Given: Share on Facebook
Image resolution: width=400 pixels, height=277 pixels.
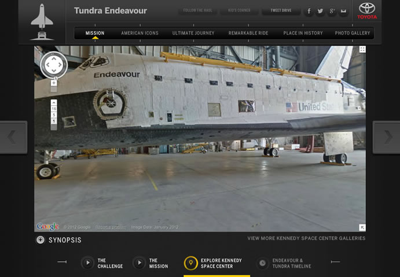Looking at the screenshot, I should [x=309, y=11].
